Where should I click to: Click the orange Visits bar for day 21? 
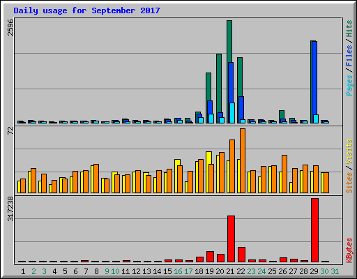[x=232, y=166]
